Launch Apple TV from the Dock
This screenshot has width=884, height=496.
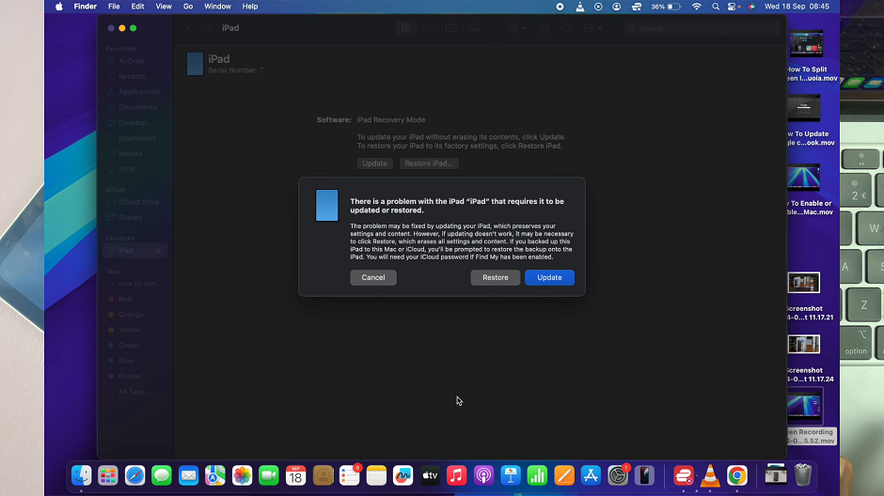[430, 475]
